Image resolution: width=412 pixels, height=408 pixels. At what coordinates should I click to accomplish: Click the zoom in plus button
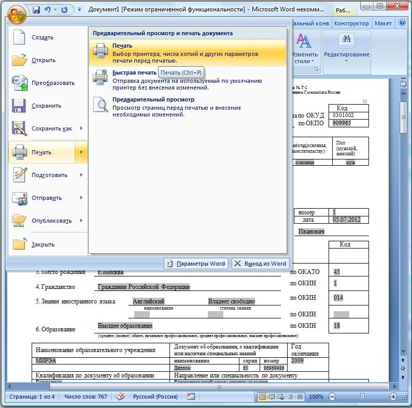tap(393, 397)
